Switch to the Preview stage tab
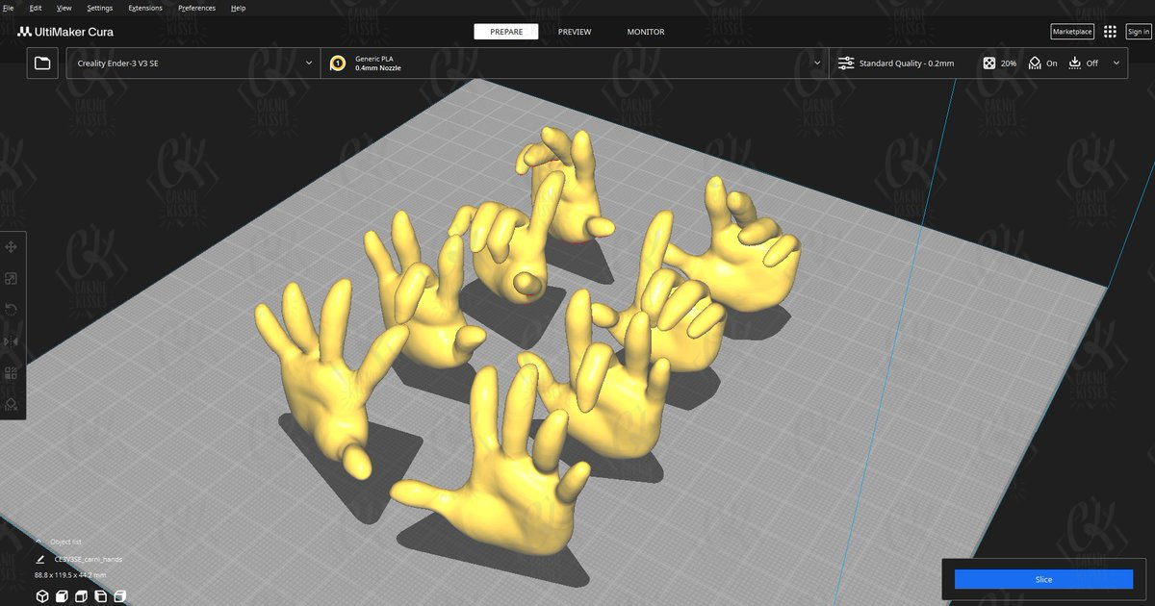1155x606 pixels. [575, 32]
